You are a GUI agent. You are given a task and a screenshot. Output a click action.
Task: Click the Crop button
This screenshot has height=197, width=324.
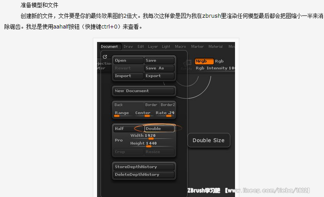(x=128, y=152)
